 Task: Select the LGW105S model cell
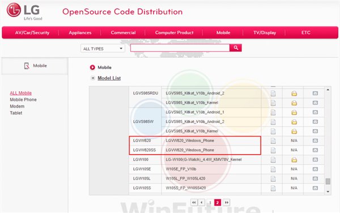[x=145, y=188]
